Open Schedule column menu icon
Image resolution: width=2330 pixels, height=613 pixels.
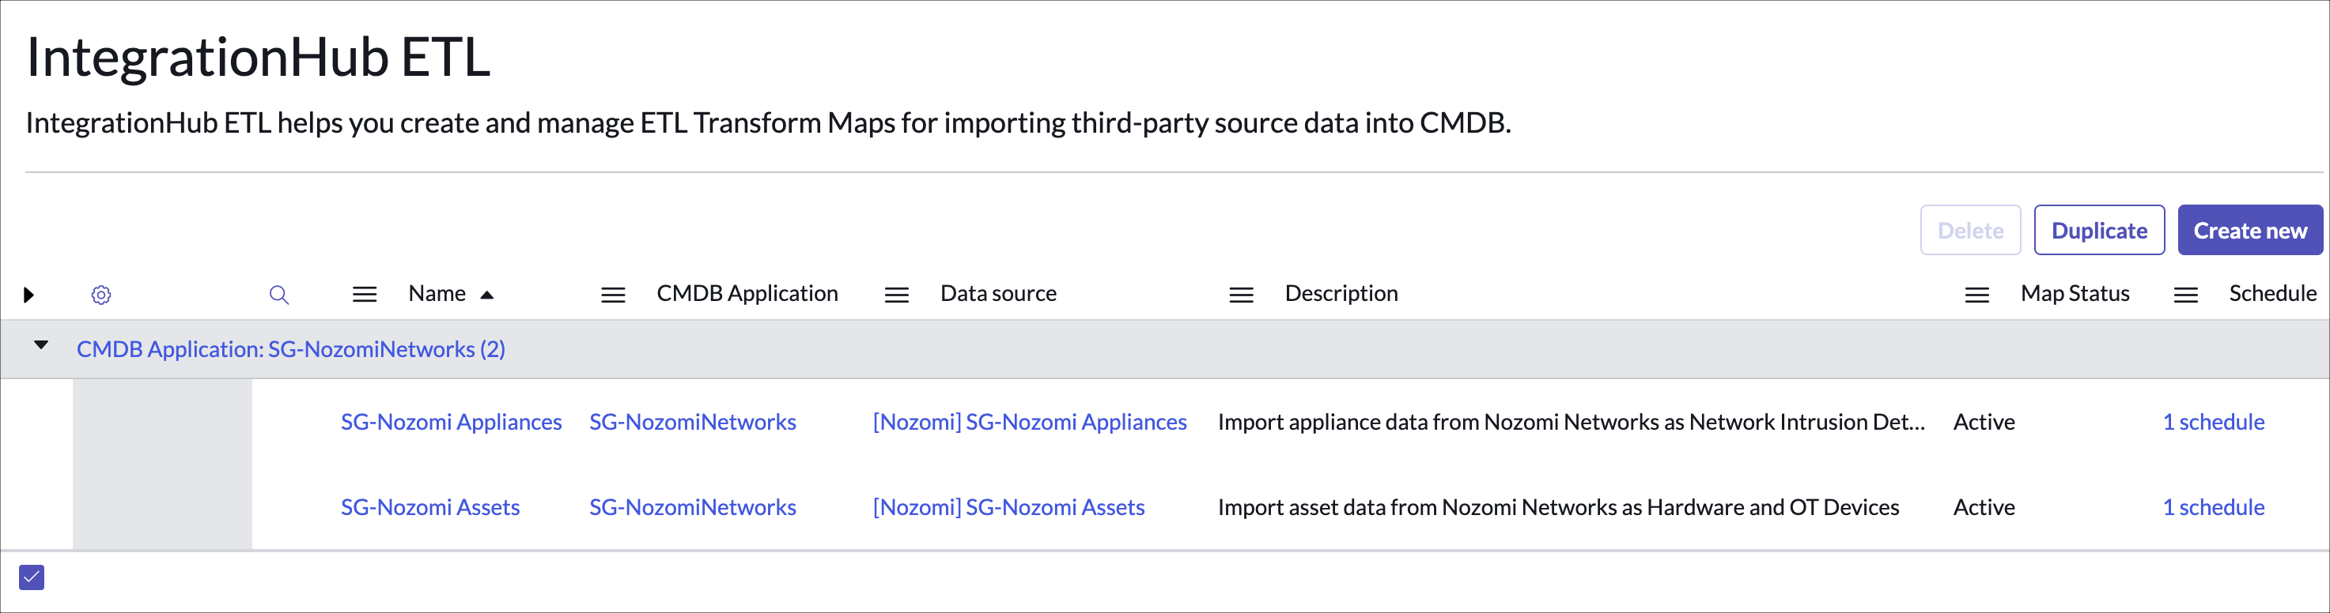(x=2185, y=295)
